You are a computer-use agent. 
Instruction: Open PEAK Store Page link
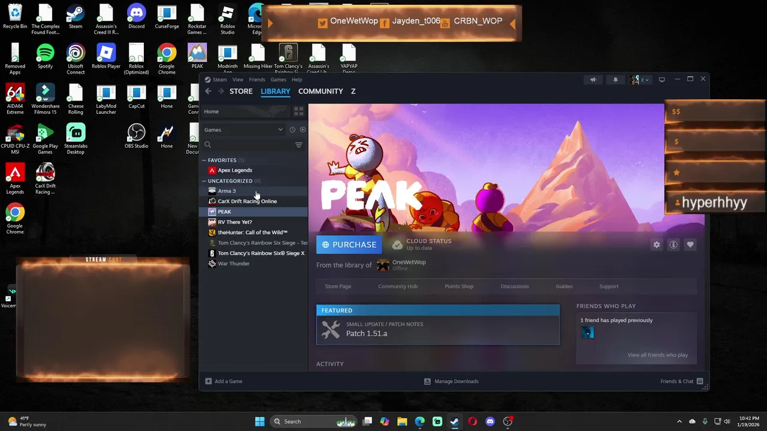click(x=338, y=286)
